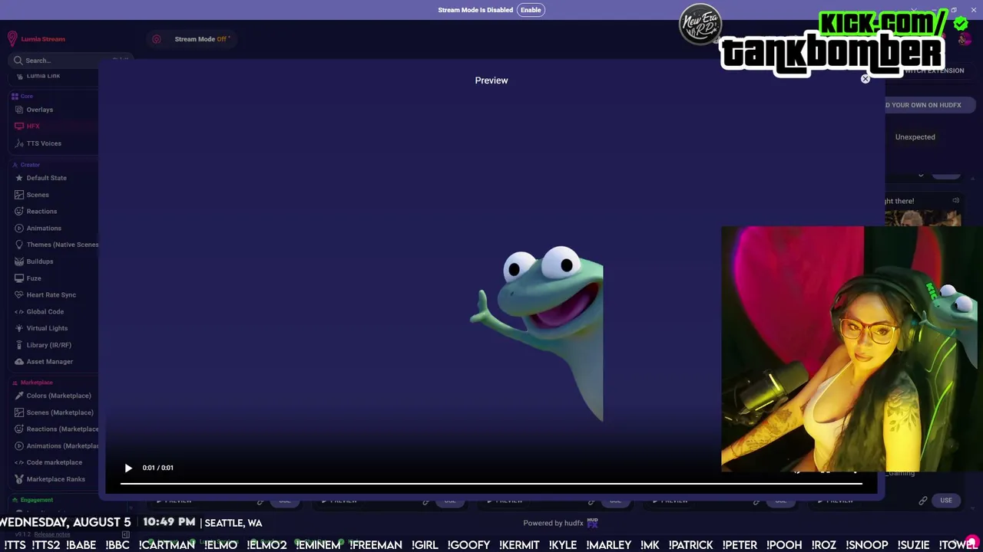The image size is (983, 552).
Task: Play the preview video
Action: point(128,468)
